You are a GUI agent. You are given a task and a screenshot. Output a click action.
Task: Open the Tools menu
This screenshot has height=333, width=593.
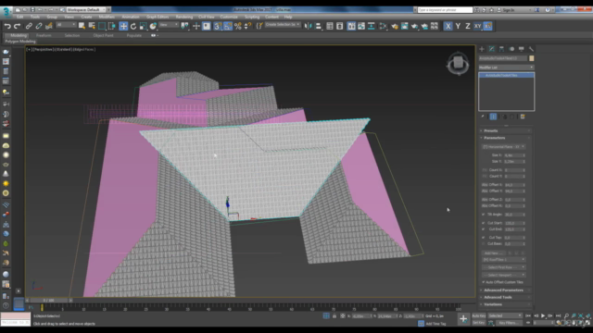click(x=35, y=17)
